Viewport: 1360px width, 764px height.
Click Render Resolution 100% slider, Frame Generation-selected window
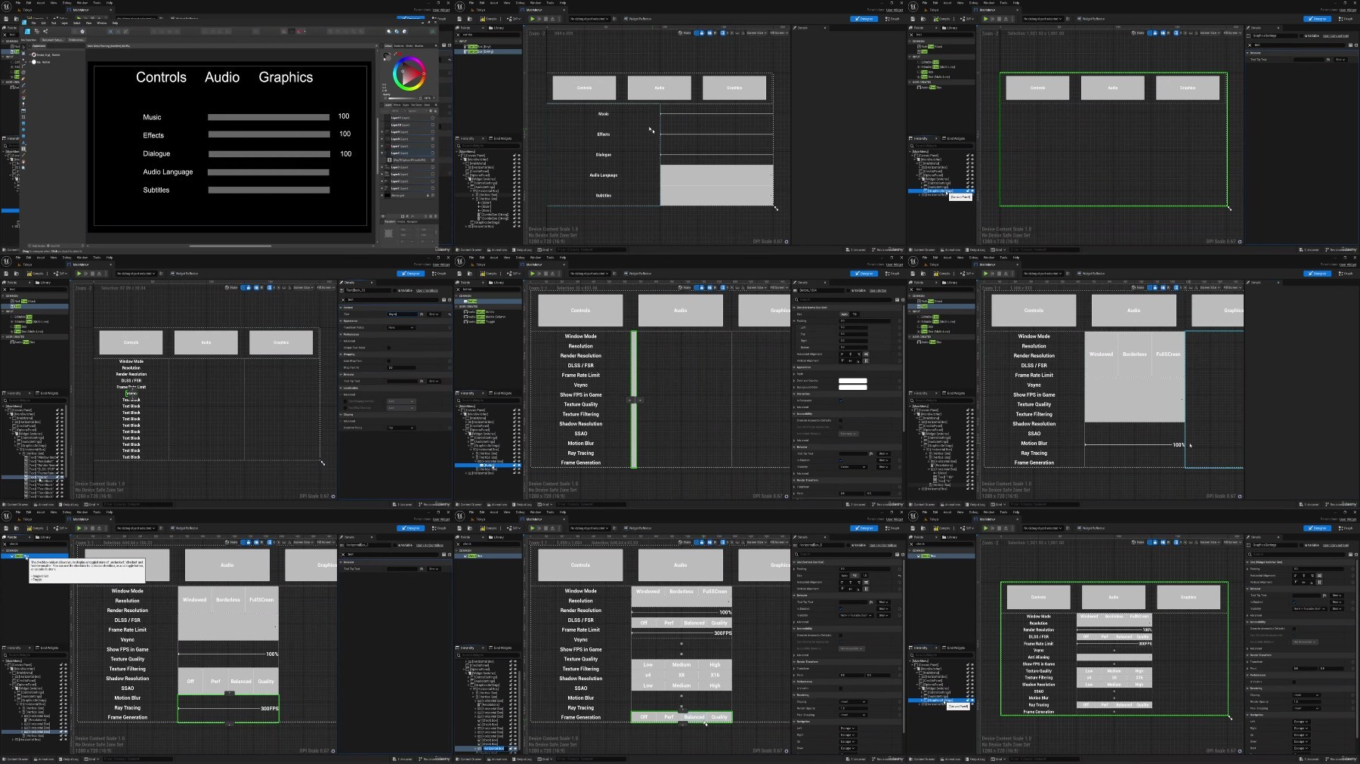675,612
